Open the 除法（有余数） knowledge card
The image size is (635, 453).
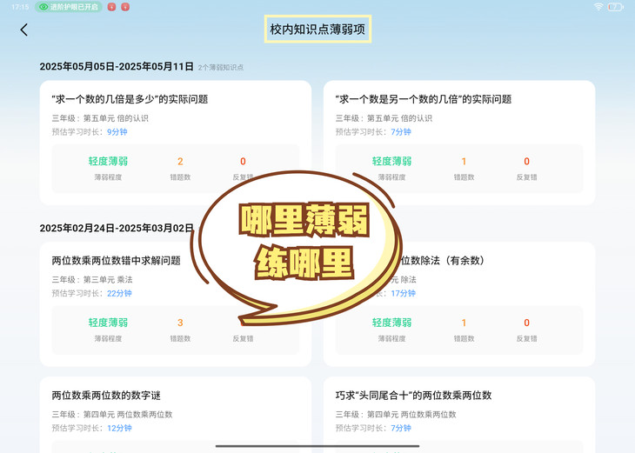459,304
